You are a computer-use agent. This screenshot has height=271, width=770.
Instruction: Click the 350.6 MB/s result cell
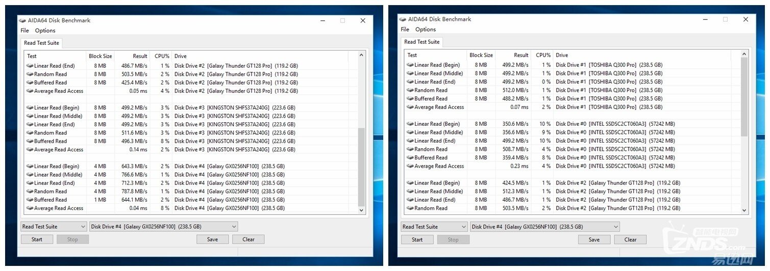coord(515,124)
